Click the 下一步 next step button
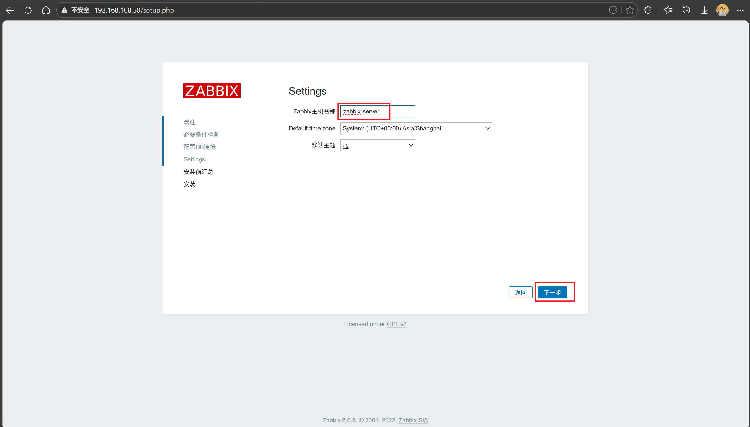 [552, 292]
